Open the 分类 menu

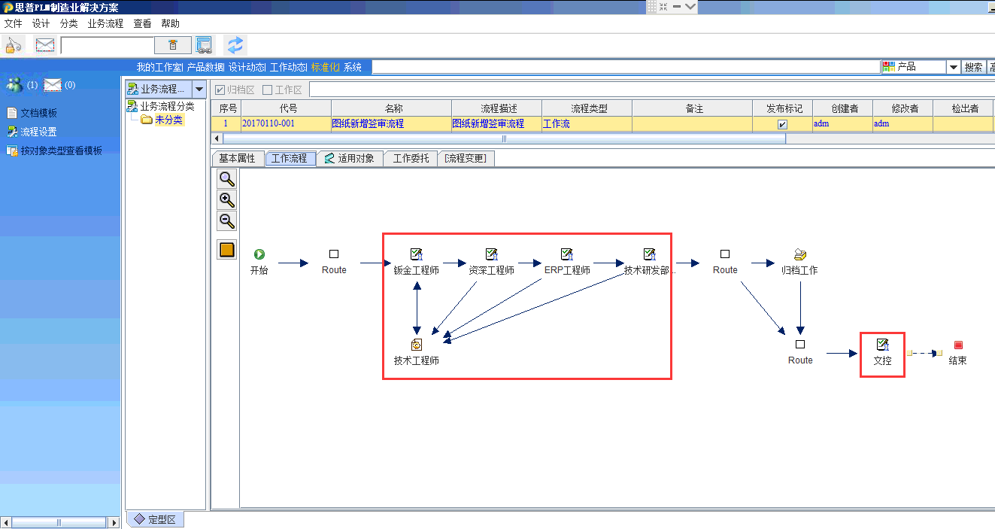[x=68, y=23]
